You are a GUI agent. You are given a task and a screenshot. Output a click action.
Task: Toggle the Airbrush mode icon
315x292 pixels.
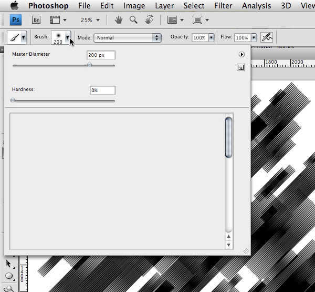coord(267,37)
